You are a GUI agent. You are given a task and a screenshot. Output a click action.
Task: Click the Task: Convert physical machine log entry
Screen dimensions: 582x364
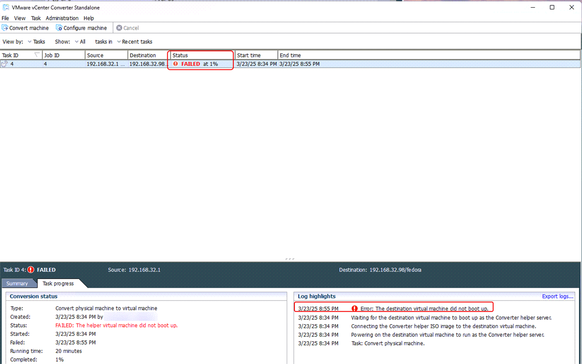point(388,344)
